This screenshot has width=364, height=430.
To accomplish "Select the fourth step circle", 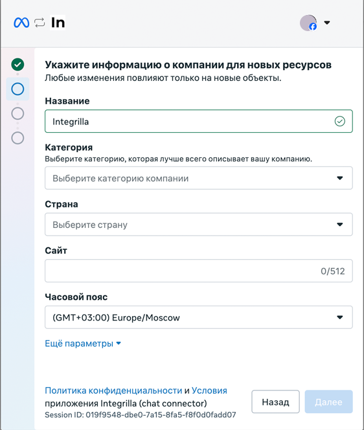I will pyautogui.click(x=17, y=138).
